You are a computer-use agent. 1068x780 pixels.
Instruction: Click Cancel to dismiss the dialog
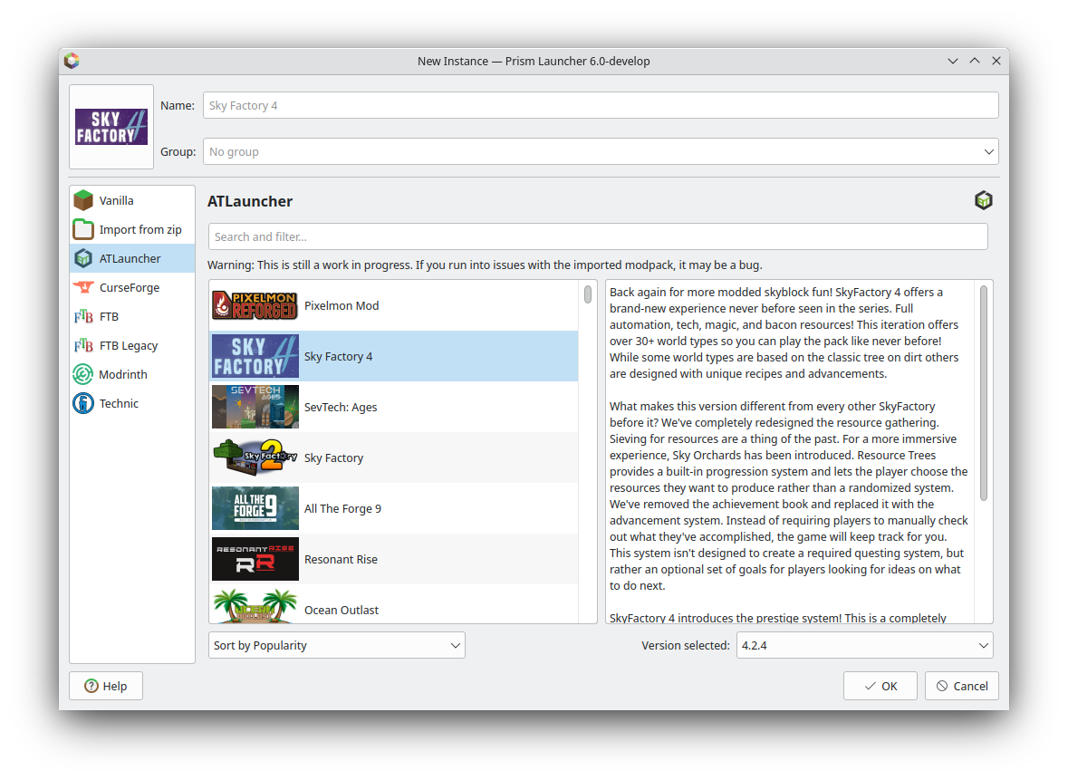click(x=961, y=686)
